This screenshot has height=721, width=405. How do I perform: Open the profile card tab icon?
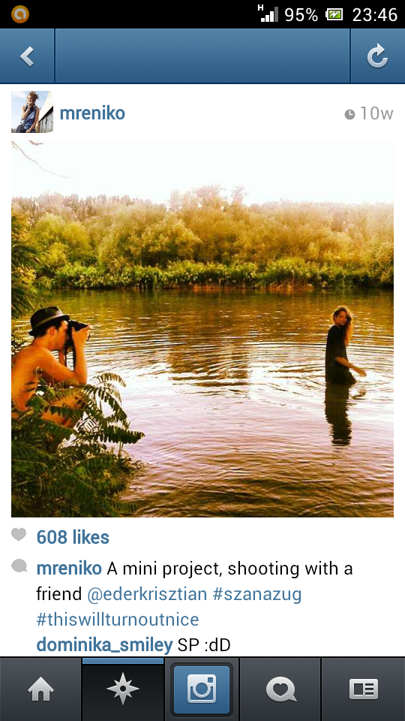pos(364,689)
